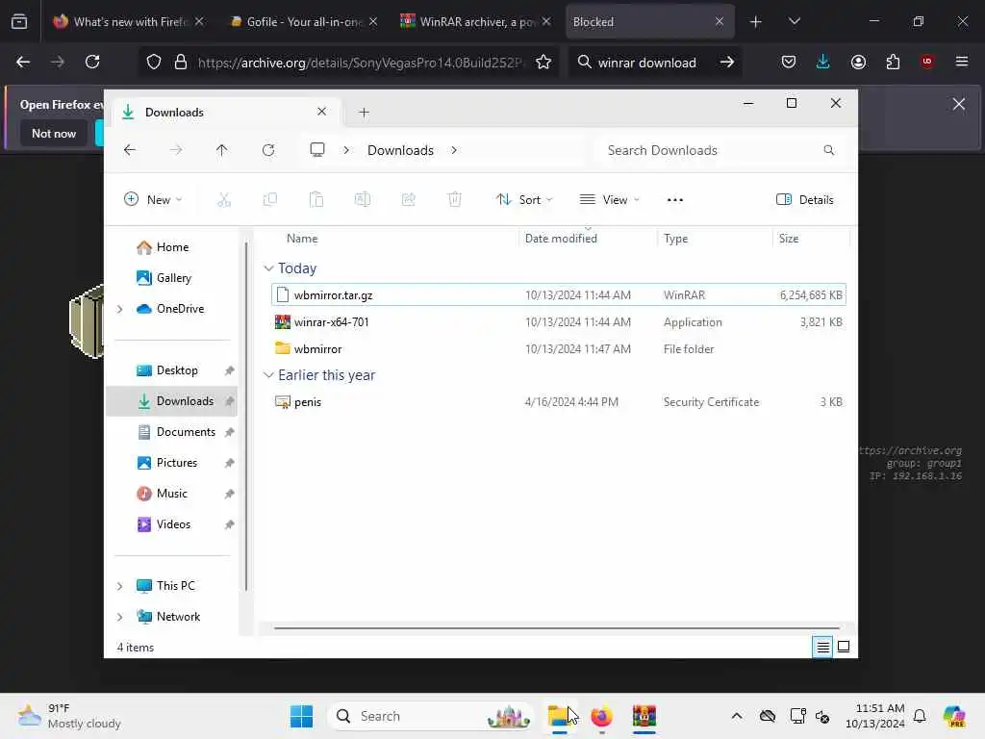
Task: Select the wbmirror folder
Action: coord(559,348)
